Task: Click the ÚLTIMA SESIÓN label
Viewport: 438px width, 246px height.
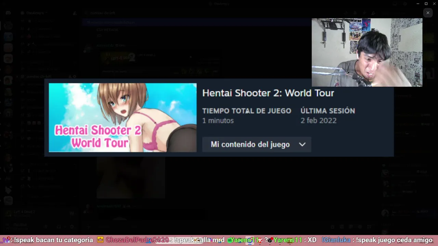Action: [x=328, y=111]
